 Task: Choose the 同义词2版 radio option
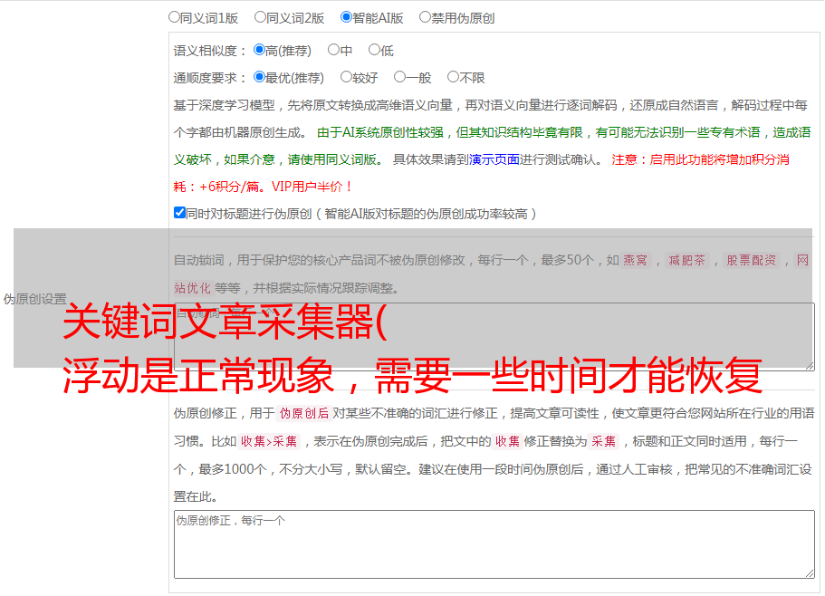coord(260,16)
